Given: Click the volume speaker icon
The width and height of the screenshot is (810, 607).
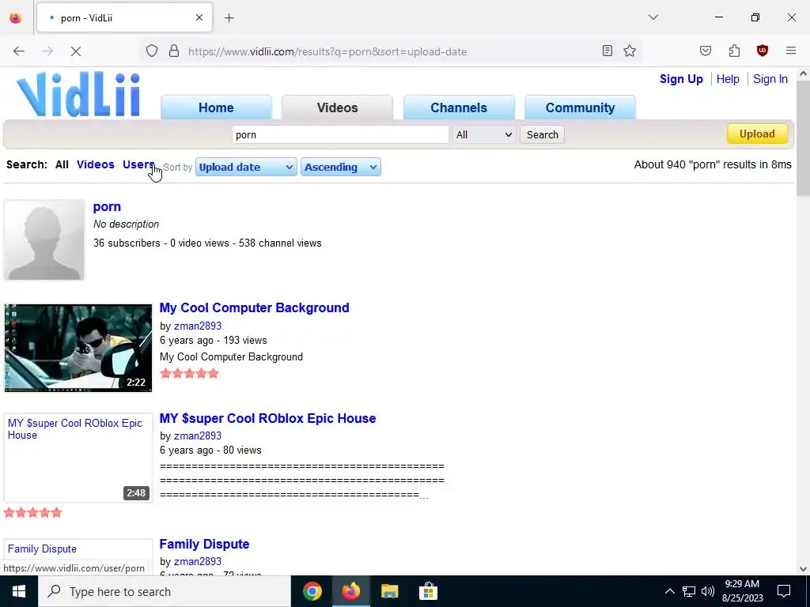Looking at the screenshot, I should click(708, 591).
